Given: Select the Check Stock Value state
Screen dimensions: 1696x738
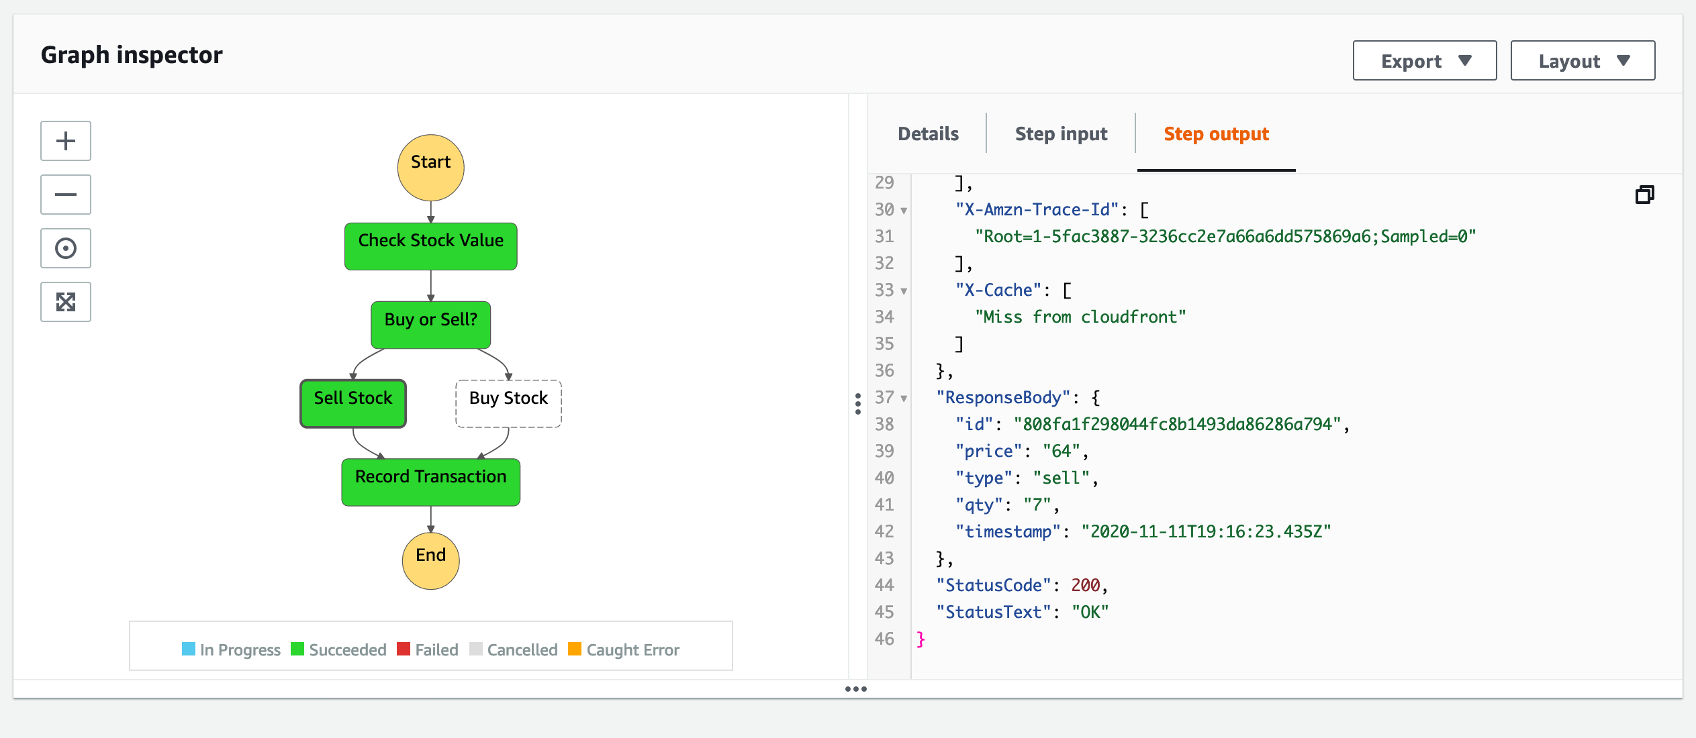Looking at the screenshot, I should 430,246.
